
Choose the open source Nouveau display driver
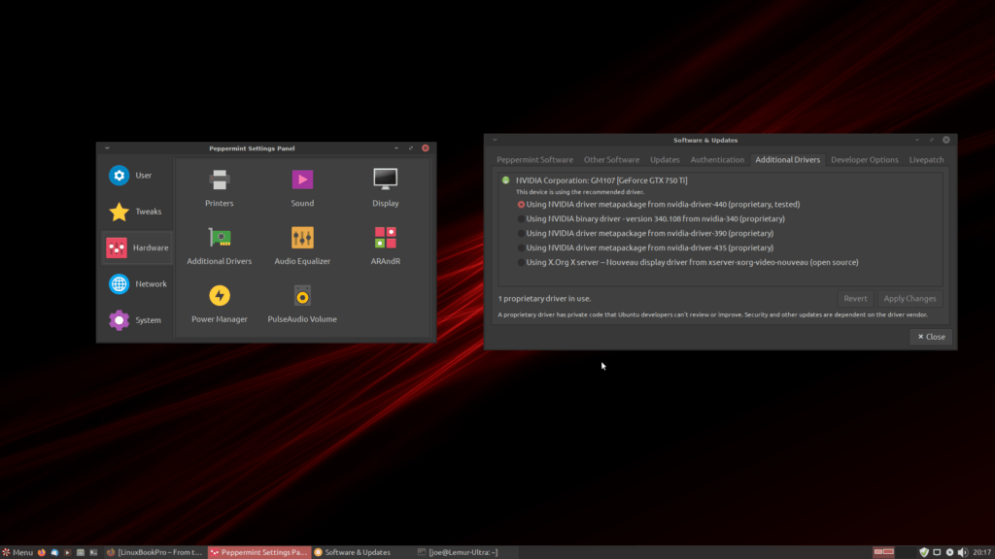(x=687, y=262)
